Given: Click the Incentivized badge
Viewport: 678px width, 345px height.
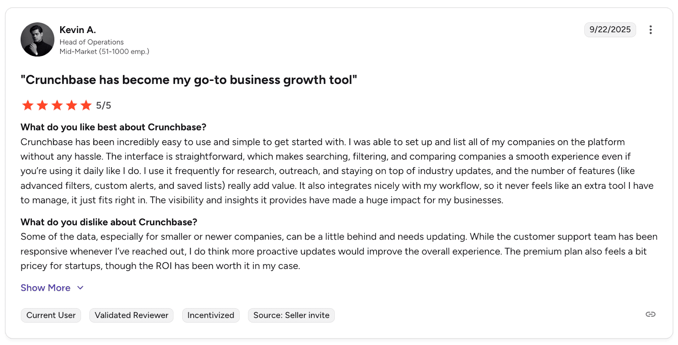Looking at the screenshot, I should coord(211,315).
